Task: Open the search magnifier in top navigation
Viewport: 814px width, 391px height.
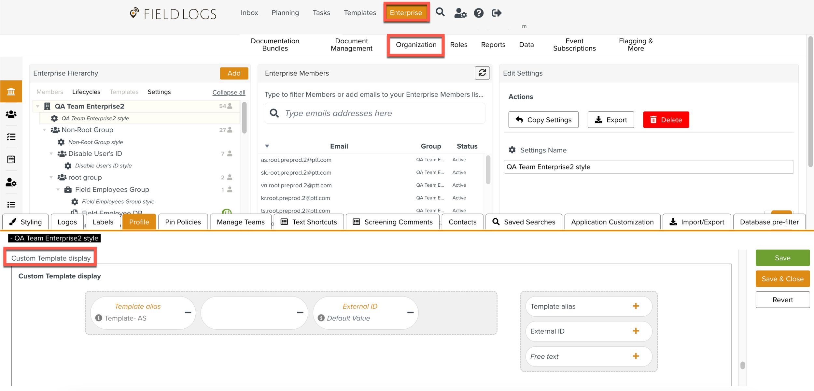Action: point(440,12)
